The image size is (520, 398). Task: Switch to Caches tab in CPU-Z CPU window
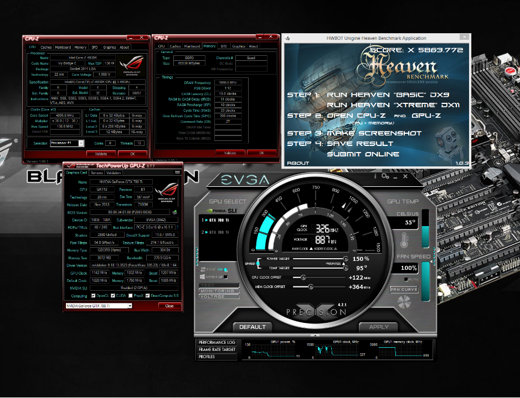coord(46,47)
